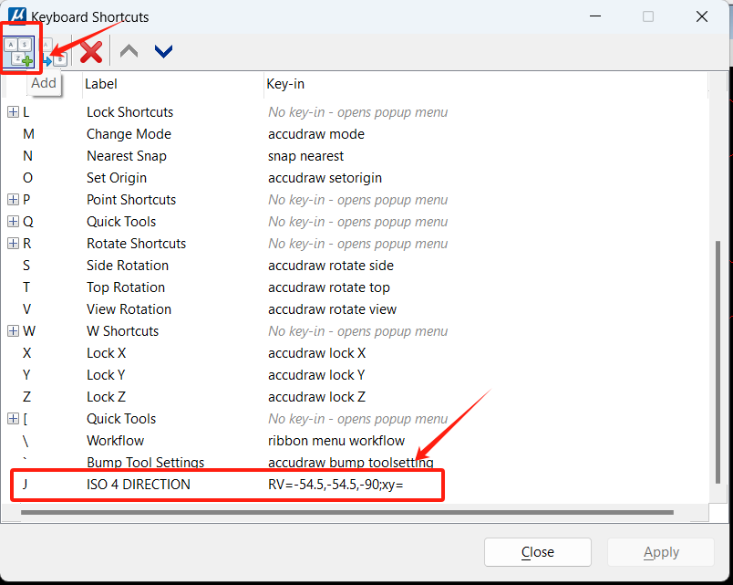Click the 'accudraw rotate side' key-in cell
Screen dimensions: 733x585
click(331, 266)
